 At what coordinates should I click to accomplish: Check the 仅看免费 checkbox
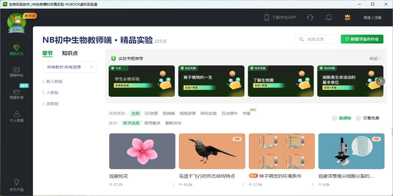point(358,118)
